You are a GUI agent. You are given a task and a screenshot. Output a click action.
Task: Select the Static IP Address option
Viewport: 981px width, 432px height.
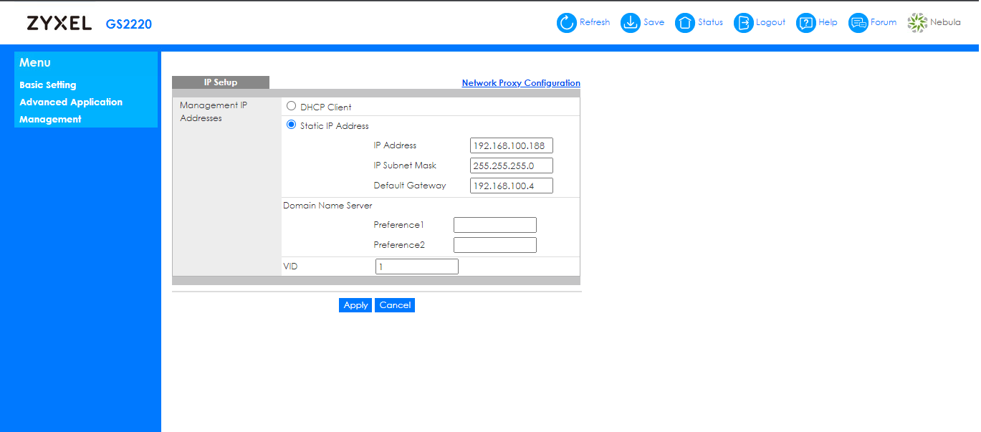click(292, 125)
